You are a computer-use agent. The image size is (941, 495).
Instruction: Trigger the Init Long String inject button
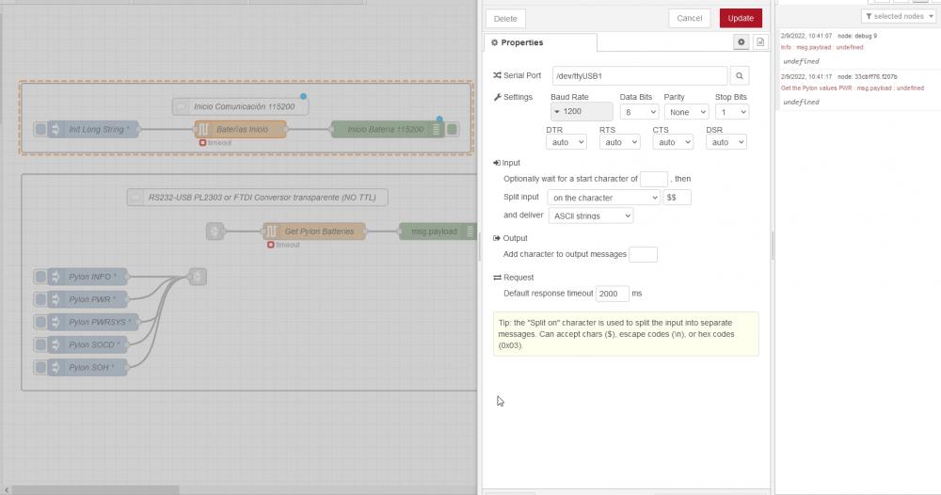(x=40, y=129)
